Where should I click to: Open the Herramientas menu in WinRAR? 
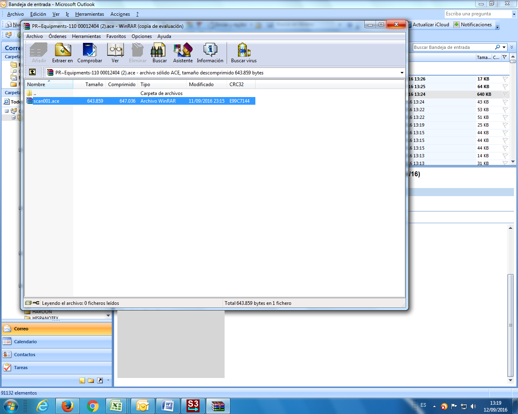(86, 36)
